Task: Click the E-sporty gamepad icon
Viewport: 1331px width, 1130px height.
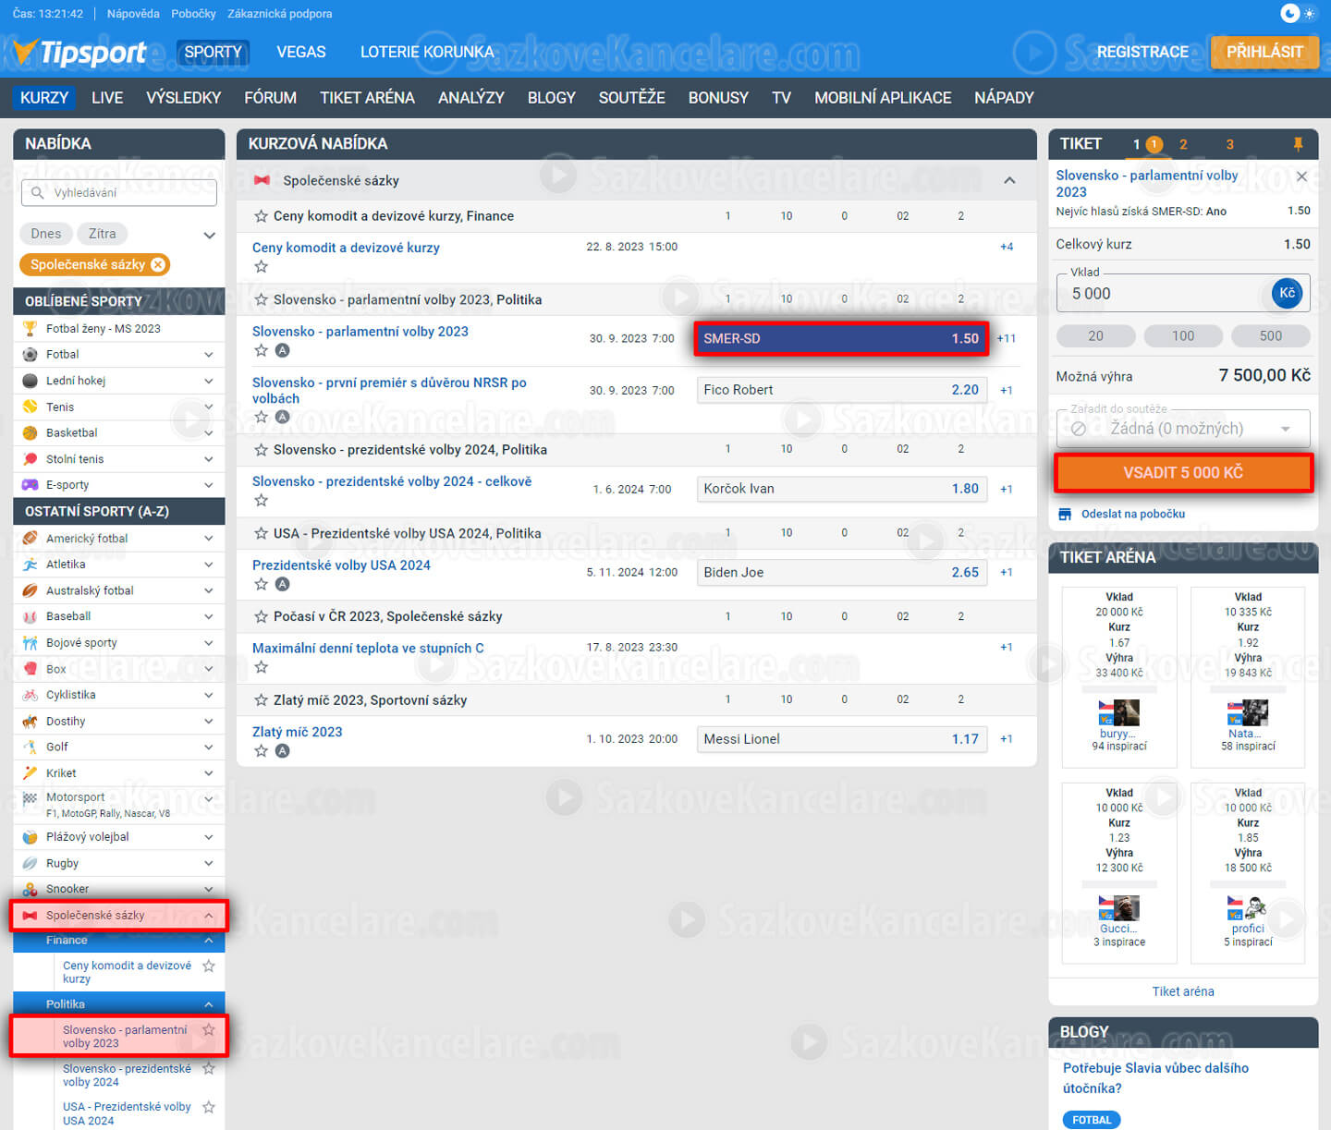Action: coord(30,484)
